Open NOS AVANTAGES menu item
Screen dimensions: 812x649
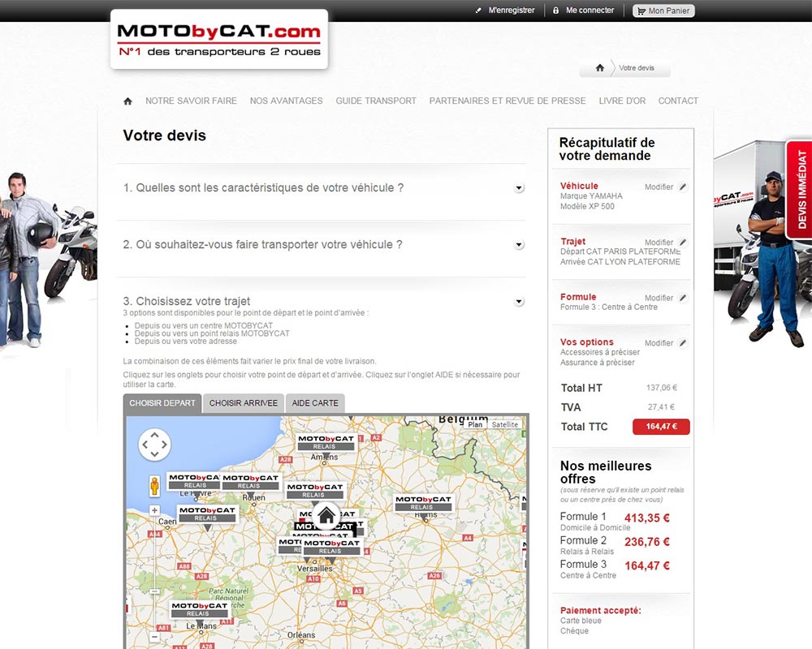click(x=287, y=101)
